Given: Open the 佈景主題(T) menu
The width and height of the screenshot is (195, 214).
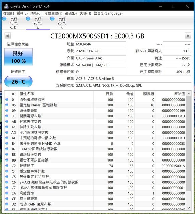Looking at the screenshot, I should 53,13.
